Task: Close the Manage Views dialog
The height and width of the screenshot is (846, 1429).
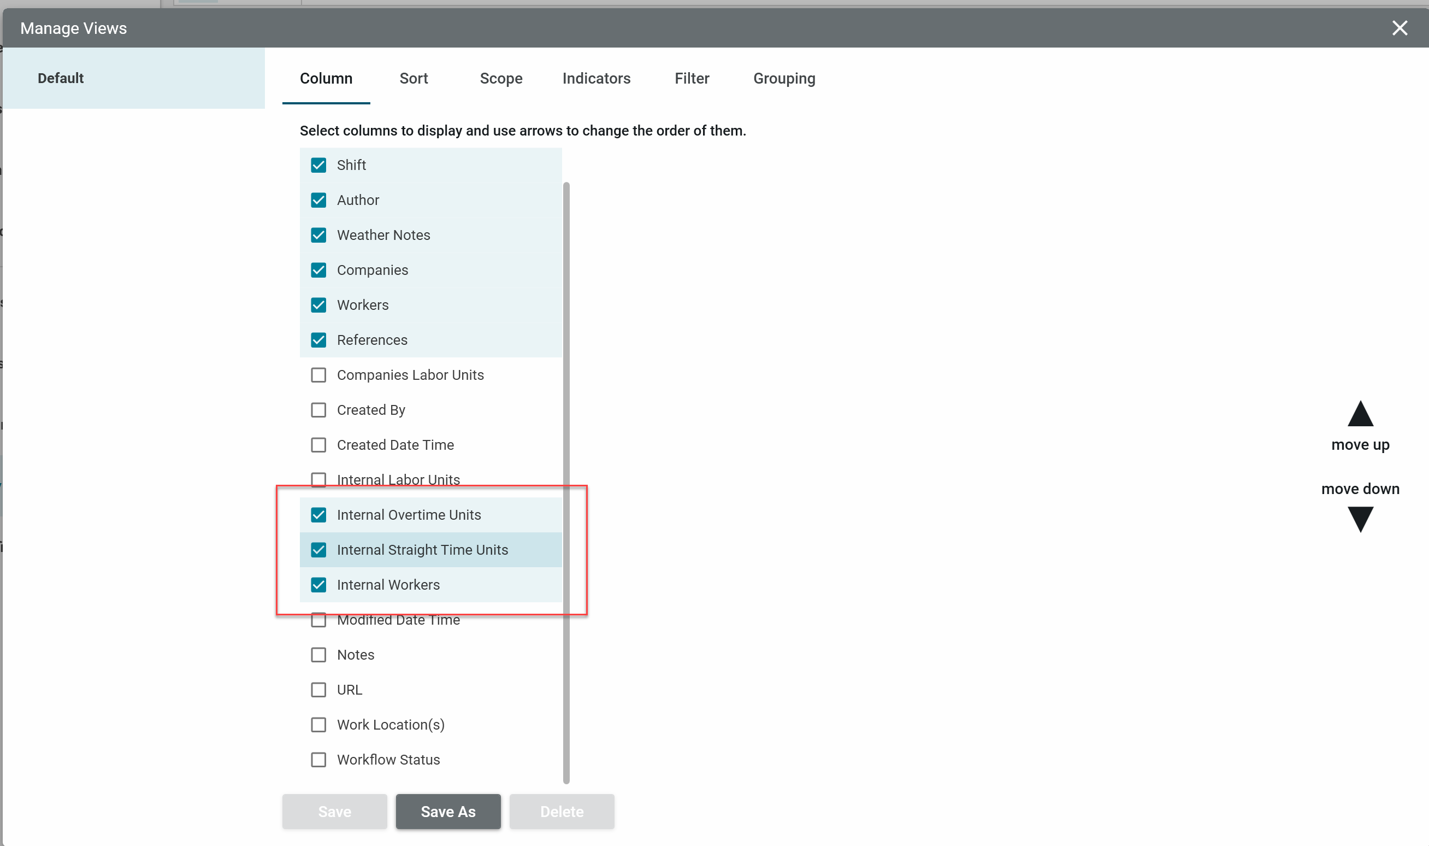Action: [1400, 28]
